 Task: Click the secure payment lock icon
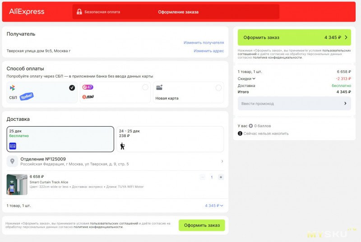(79, 12)
